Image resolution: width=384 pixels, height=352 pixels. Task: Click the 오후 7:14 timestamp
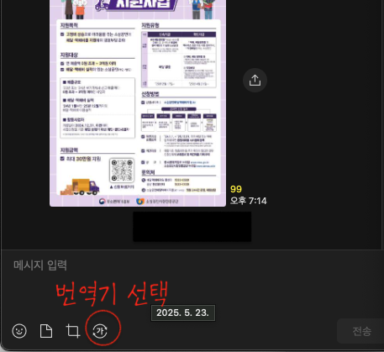click(249, 201)
